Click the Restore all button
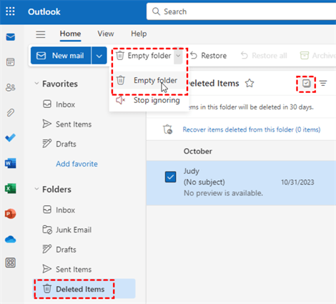Image resolution: width=336 pixels, height=304 pixels. click(264, 56)
